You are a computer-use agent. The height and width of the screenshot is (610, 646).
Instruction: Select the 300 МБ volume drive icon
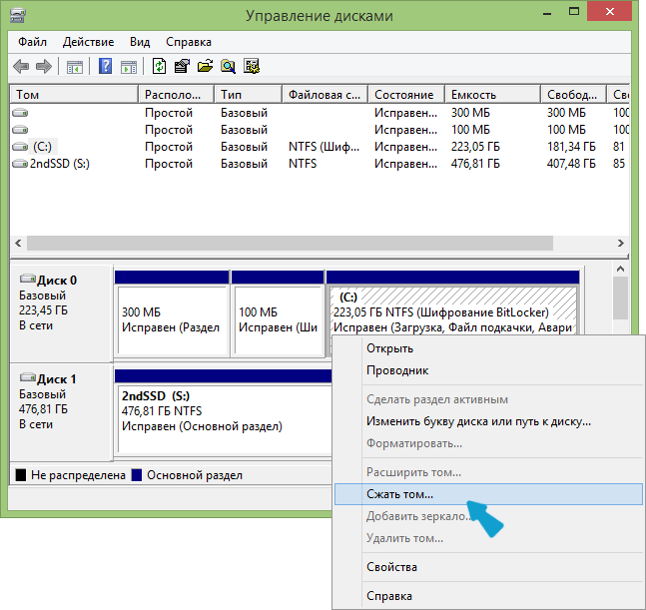coord(20,113)
